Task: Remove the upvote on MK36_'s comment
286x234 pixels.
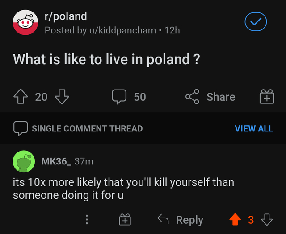Action: 234,219
